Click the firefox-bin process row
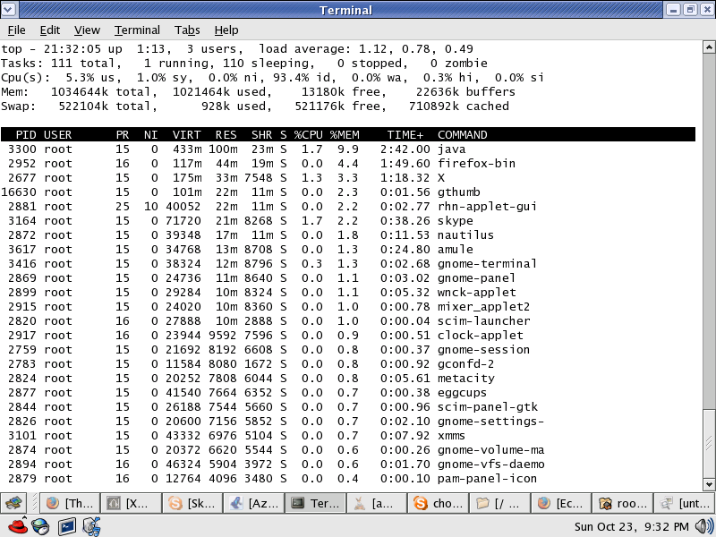Viewport: 716px width, 537px height. coord(348,164)
